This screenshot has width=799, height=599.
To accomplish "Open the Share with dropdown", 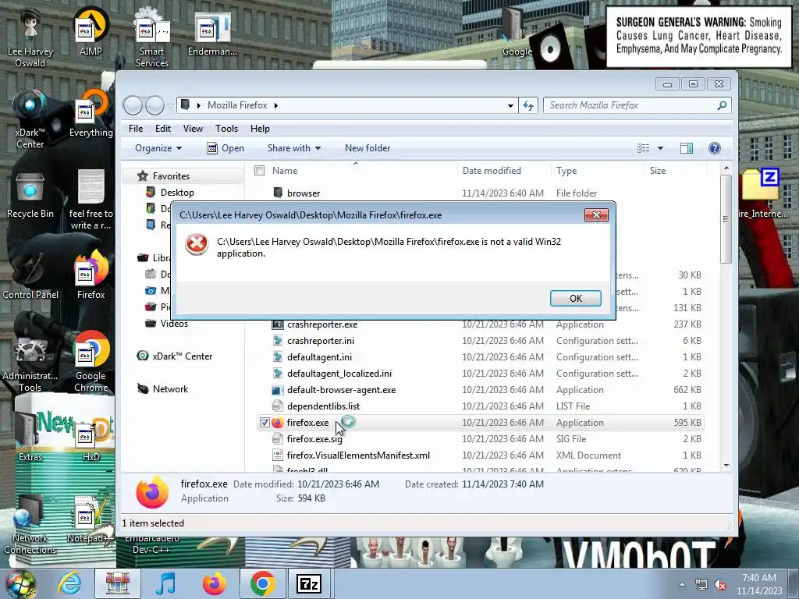I will pyautogui.click(x=294, y=148).
